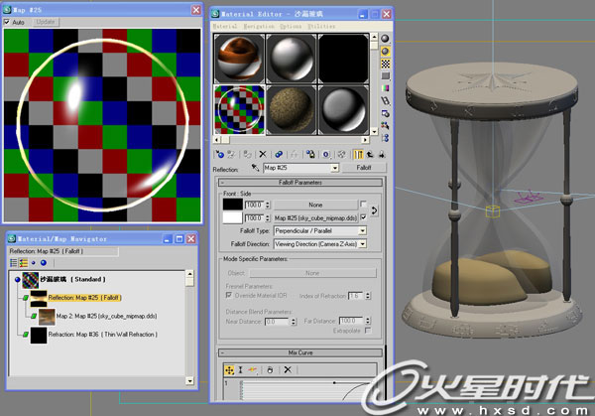595x416 pixels.
Task: Toggle the checkered Background icon in side toolbar
Action: [x=385, y=62]
